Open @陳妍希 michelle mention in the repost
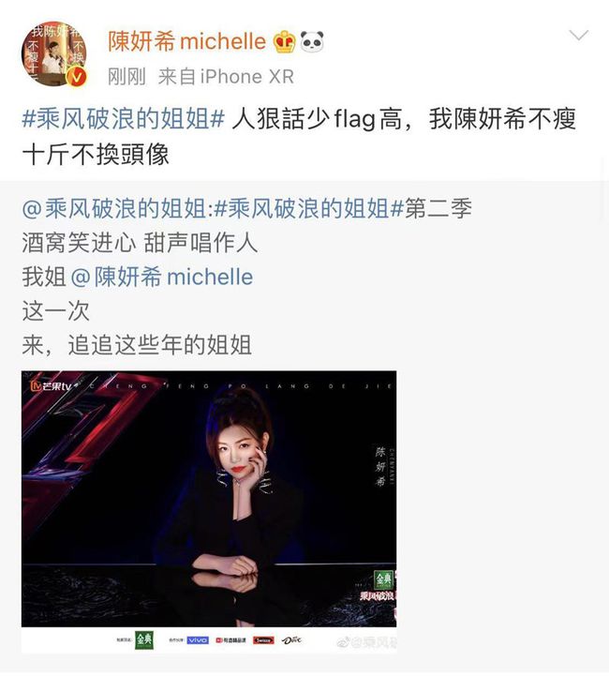 pos(161,277)
